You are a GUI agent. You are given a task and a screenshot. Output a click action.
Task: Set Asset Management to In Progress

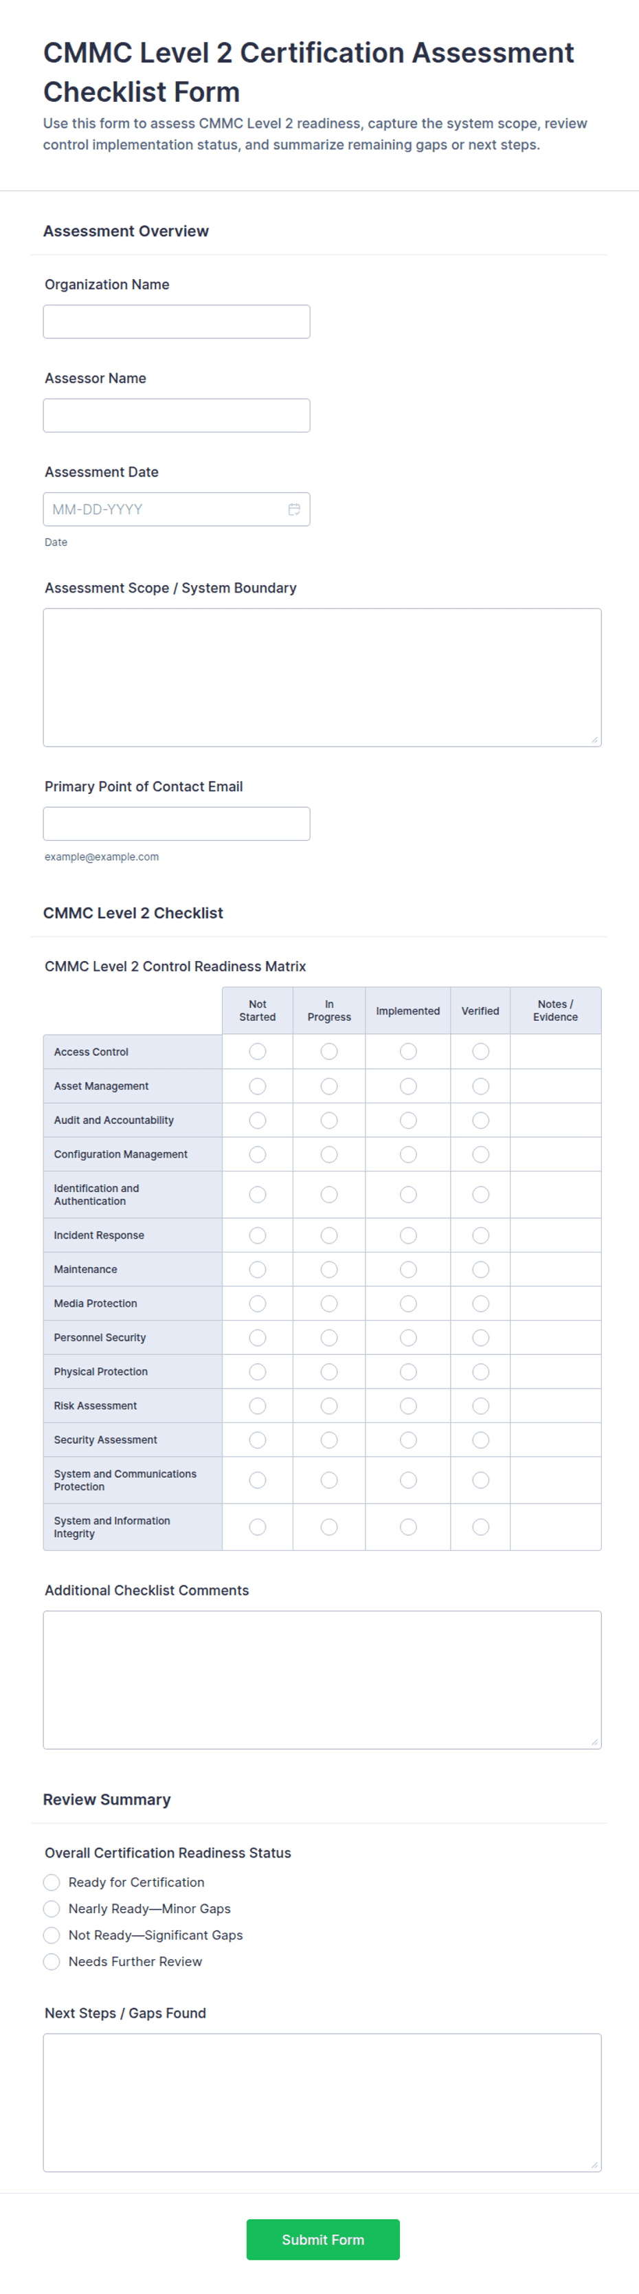pyautogui.click(x=329, y=1086)
